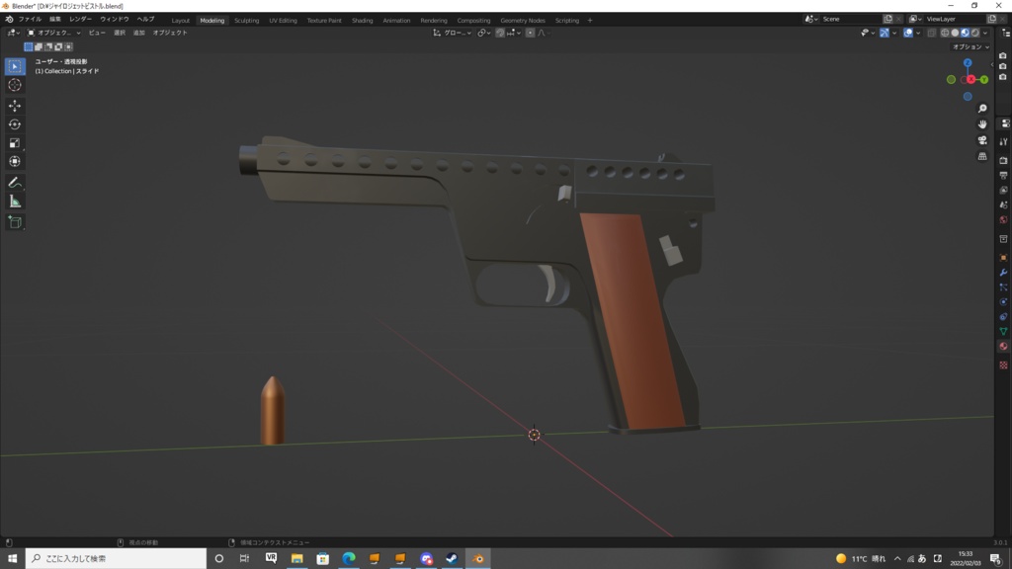Image resolution: width=1012 pixels, height=569 pixels.
Task: Select the Add Cube tool
Action: [x=15, y=222]
